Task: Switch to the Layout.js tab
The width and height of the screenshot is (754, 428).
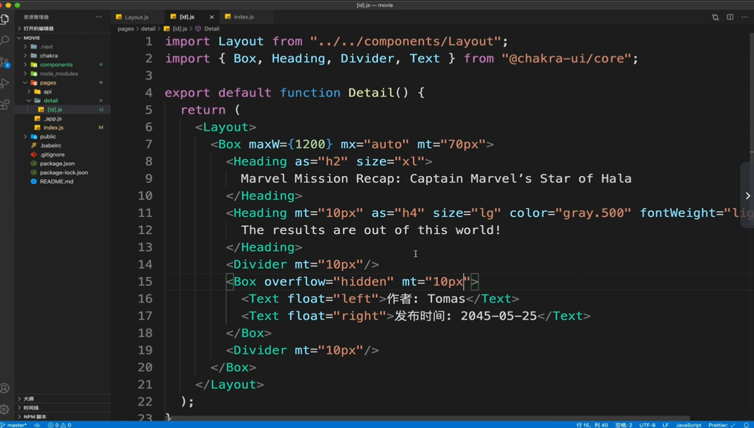Action: (x=137, y=17)
